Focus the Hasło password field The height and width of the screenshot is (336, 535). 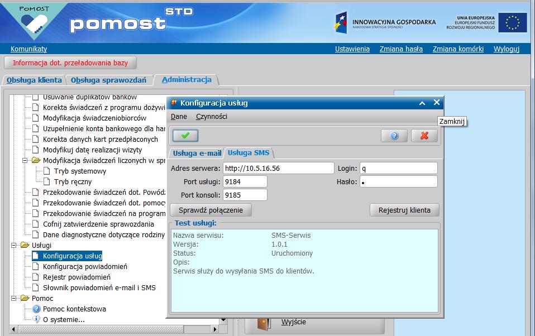click(x=399, y=181)
